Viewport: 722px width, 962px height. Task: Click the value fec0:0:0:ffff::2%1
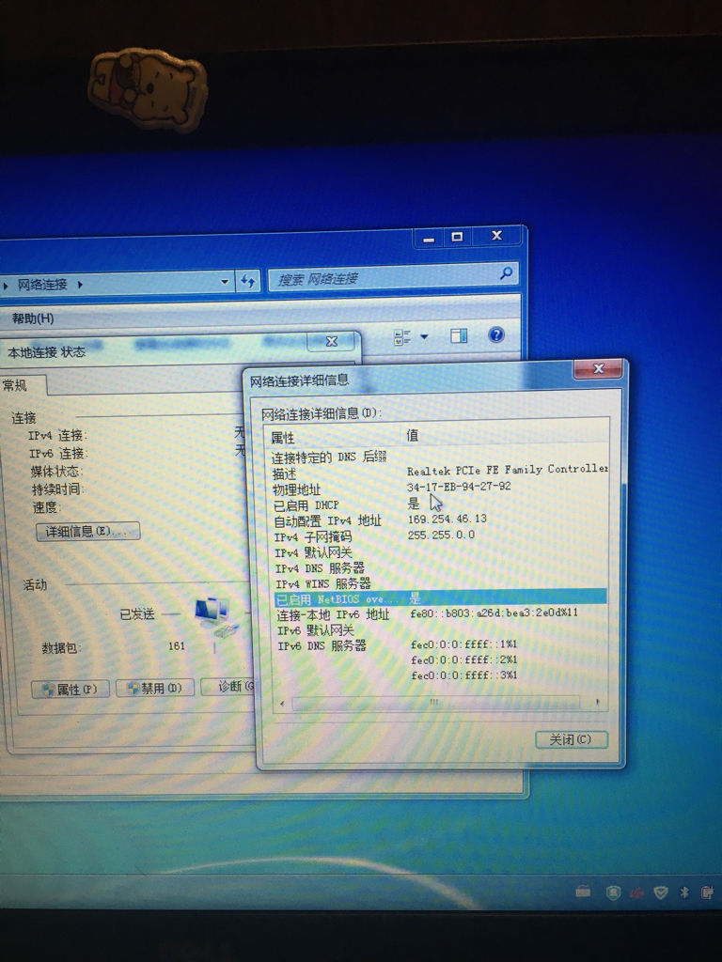click(464, 659)
